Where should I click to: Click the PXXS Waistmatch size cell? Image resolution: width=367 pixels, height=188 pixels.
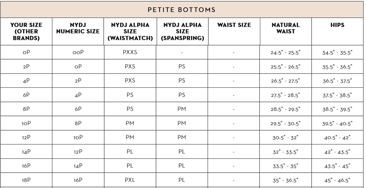130,52
